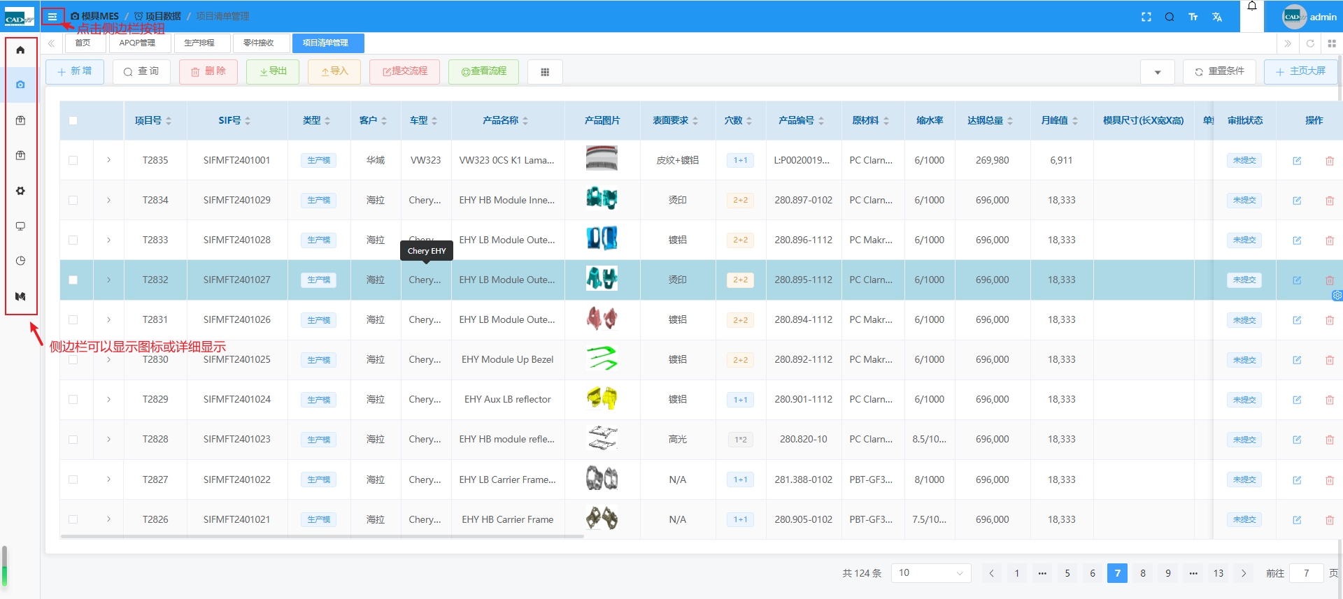
Task: Switch language translation icon in header
Action: pyautogui.click(x=1217, y=17)
